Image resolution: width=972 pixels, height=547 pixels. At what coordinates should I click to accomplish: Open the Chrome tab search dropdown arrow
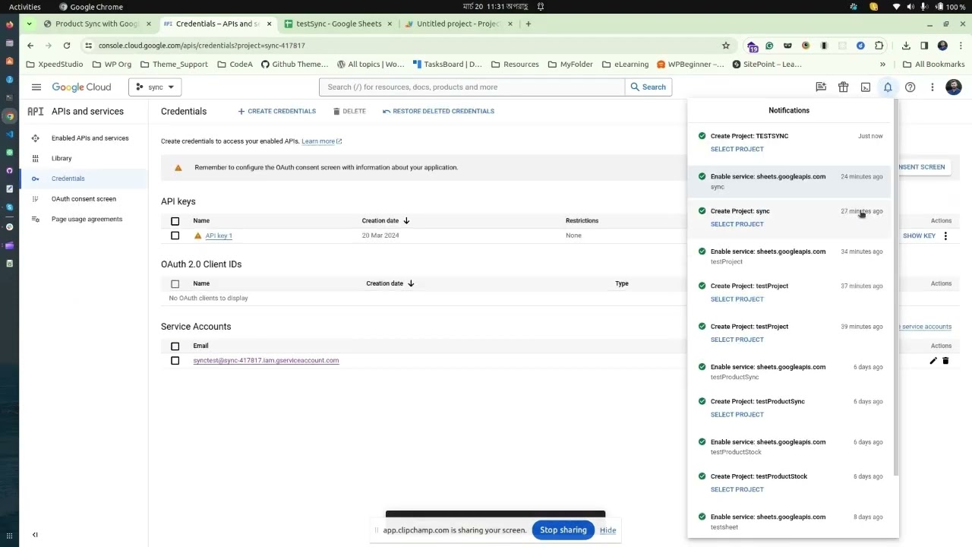(29, 24)
